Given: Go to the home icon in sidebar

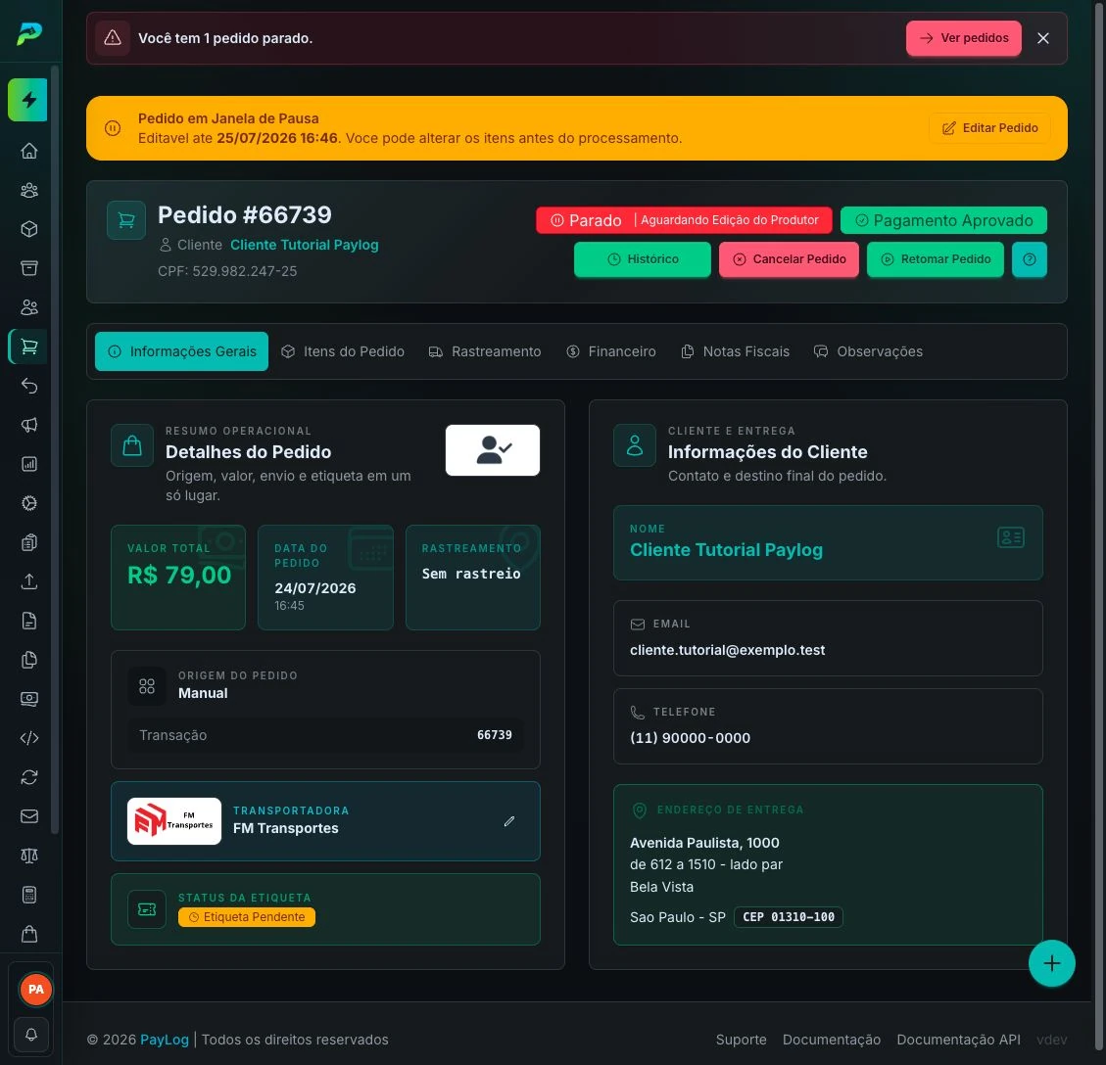Looking at the screenshot, I should point(29,151).
